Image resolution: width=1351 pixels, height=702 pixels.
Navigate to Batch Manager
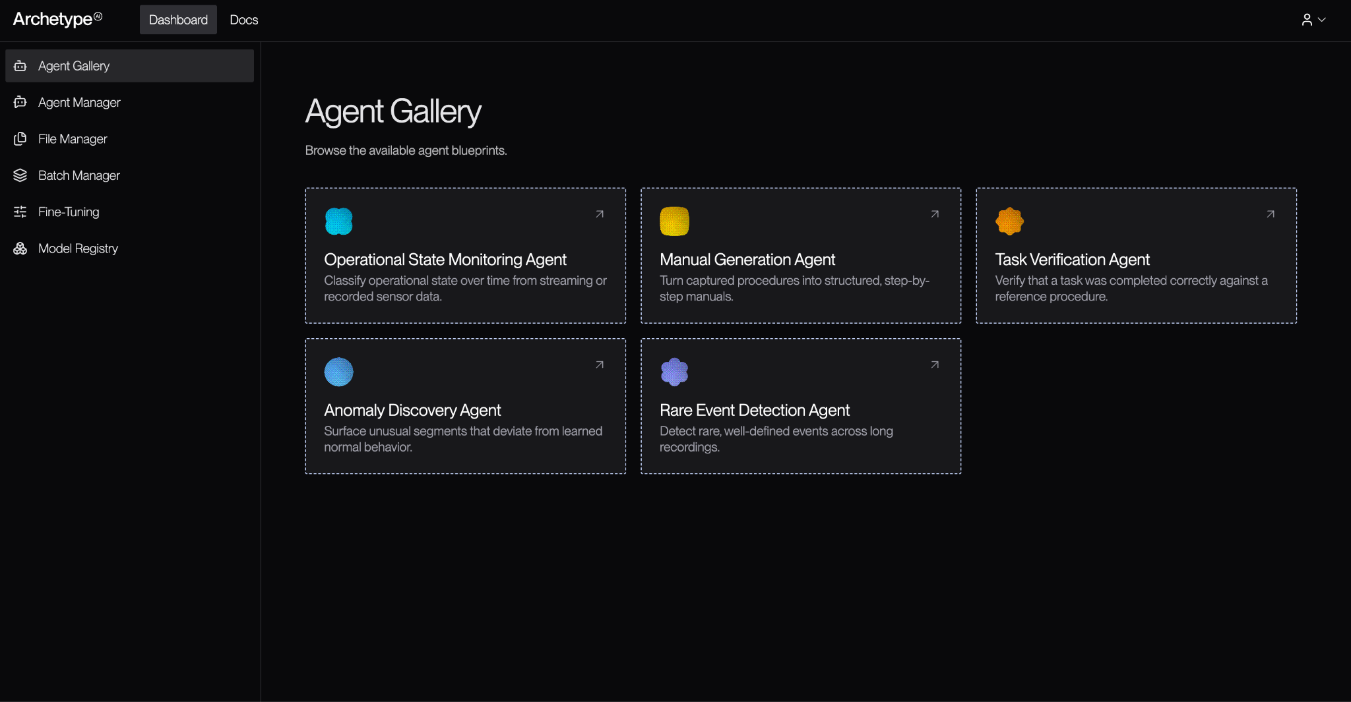click(129, 175)
